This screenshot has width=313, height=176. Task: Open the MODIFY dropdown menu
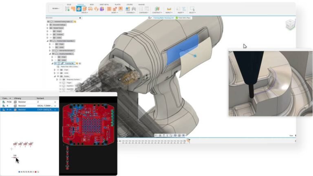point(115,13)
